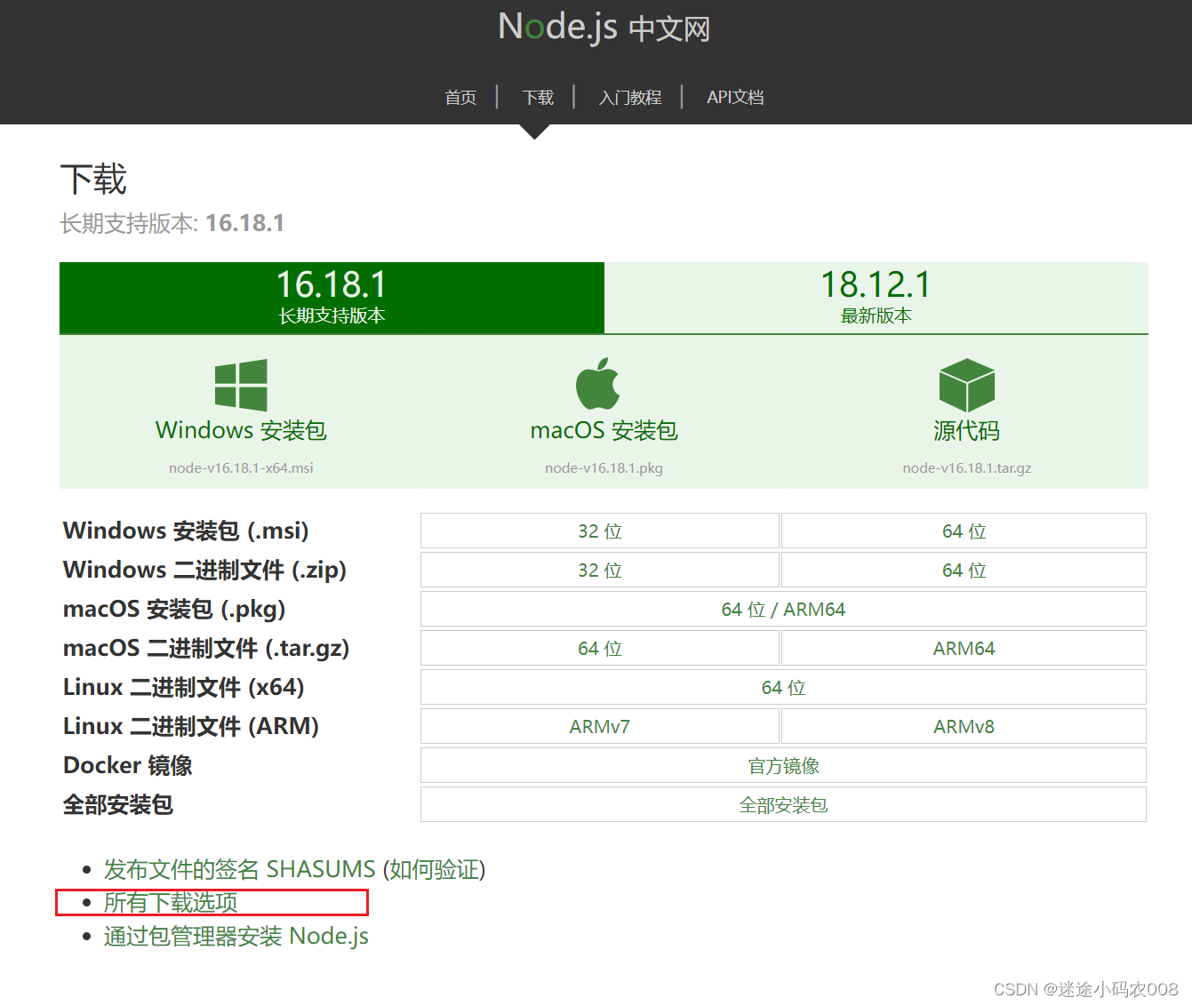Click the node-v16.18.1.tar.gz filename
1192x1006 pixels.
pos(967,467)
